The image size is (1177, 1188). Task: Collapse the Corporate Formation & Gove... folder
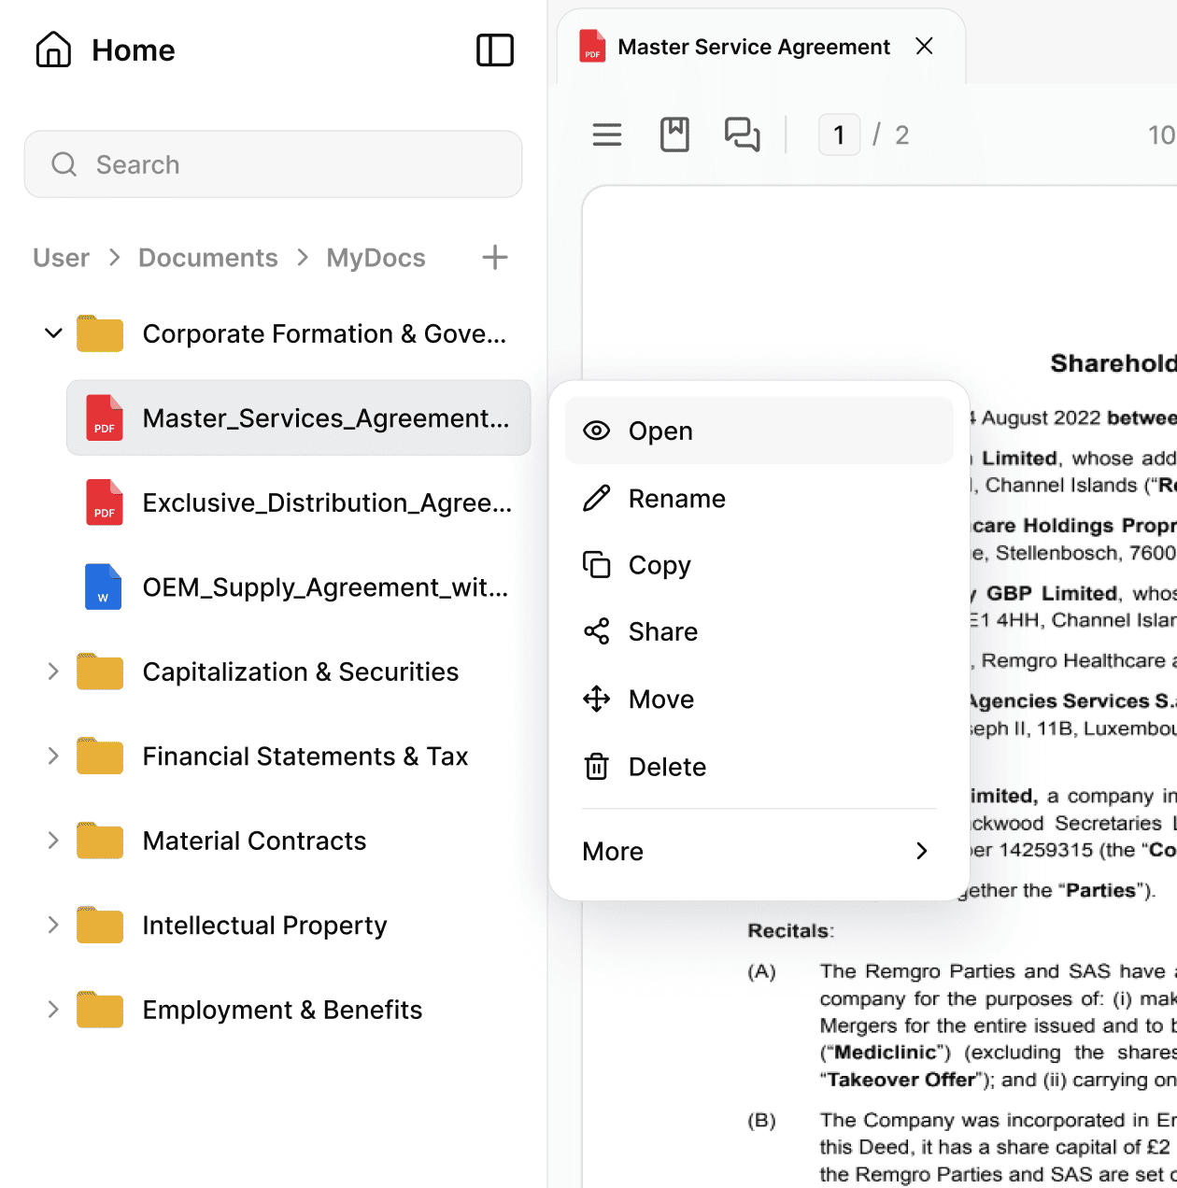pyautogui.click(x=53, y=332)
